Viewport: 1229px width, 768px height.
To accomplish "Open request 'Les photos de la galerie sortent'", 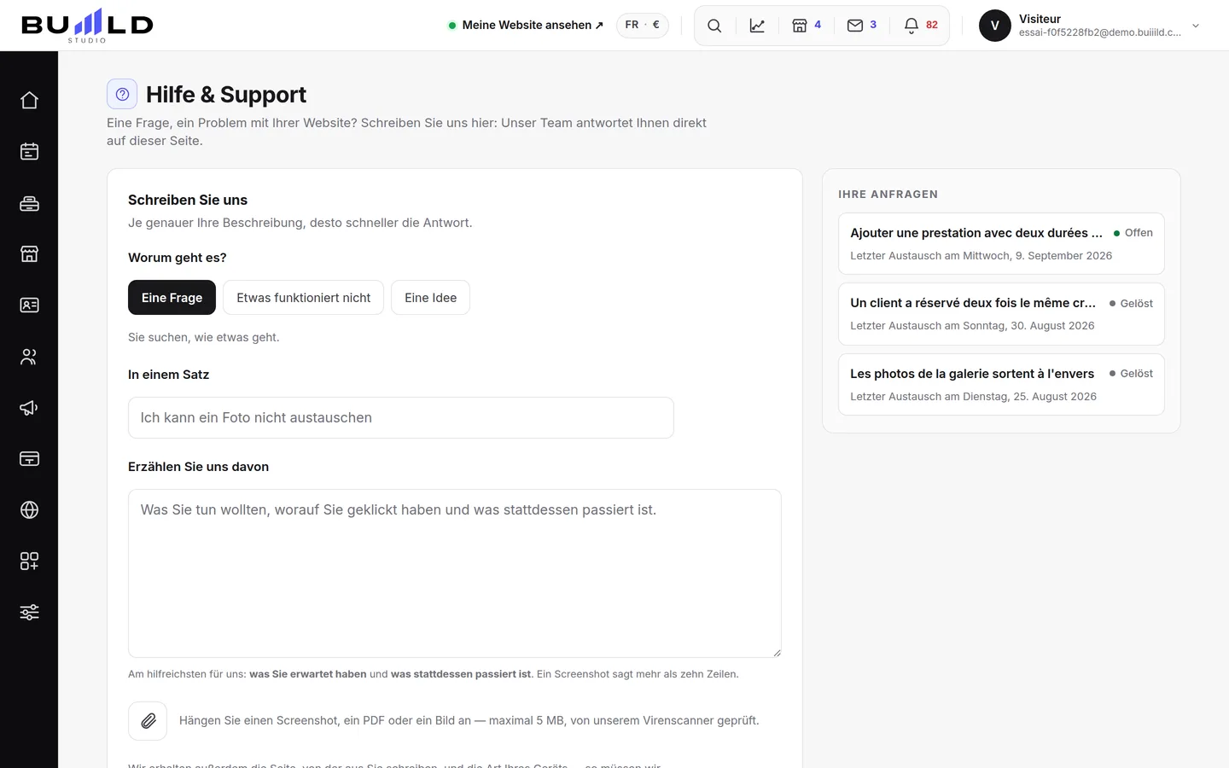I will click(1001, 385).
